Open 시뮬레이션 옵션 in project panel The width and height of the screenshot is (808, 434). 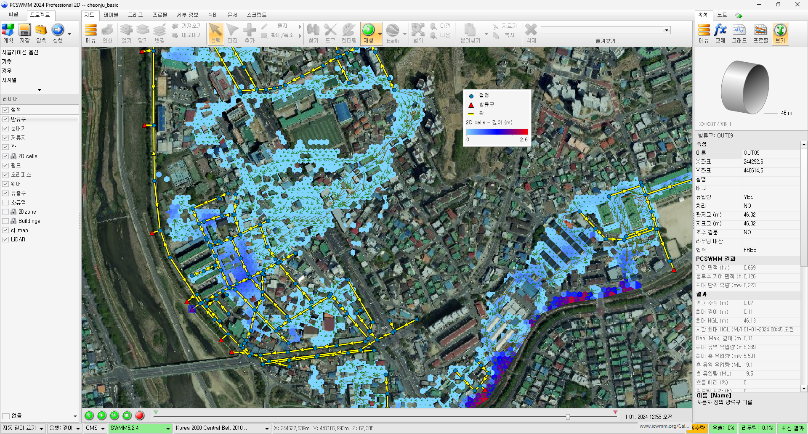(20, 53)
